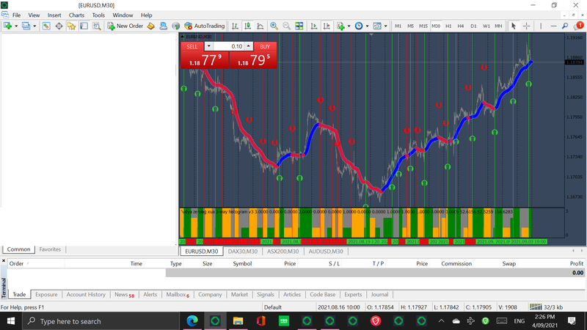
Task: Click the red SELL button
Action: coord(192,46)
